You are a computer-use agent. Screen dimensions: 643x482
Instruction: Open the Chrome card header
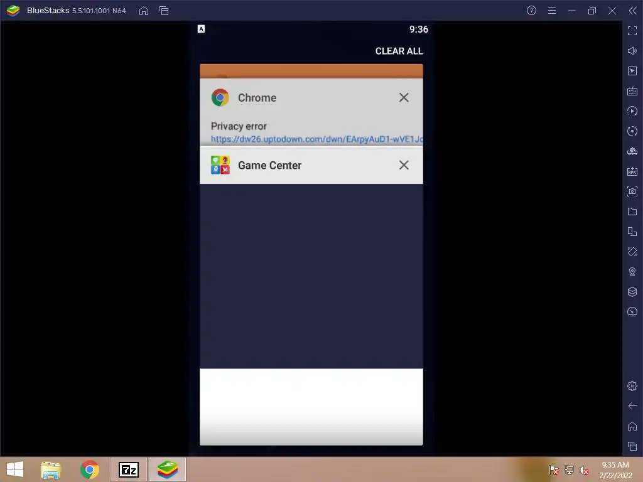311,97
